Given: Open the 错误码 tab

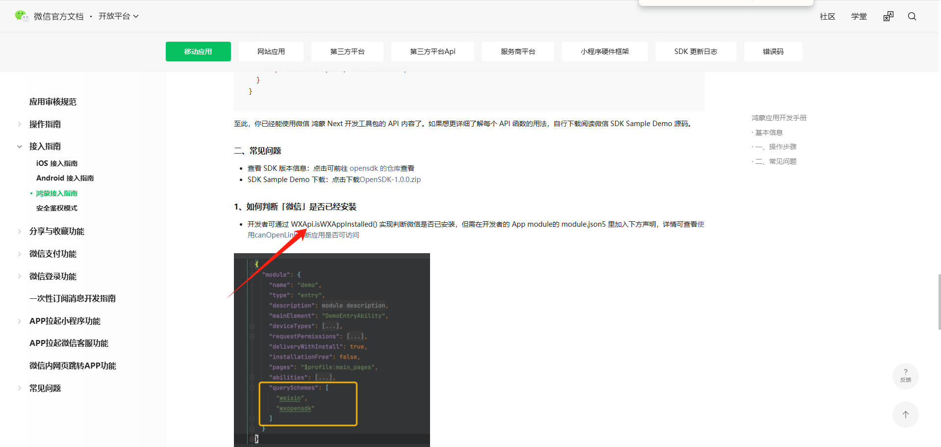Looking at the screenshot, I should [773, 52].
